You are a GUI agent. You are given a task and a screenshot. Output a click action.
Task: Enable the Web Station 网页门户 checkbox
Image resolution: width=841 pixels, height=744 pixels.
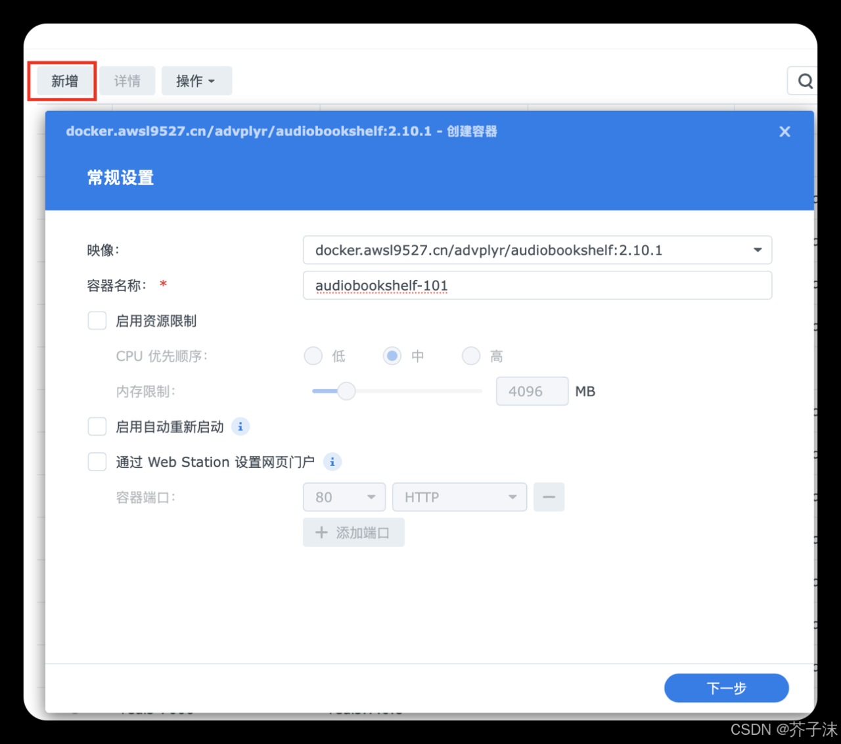tap(97, 461)
